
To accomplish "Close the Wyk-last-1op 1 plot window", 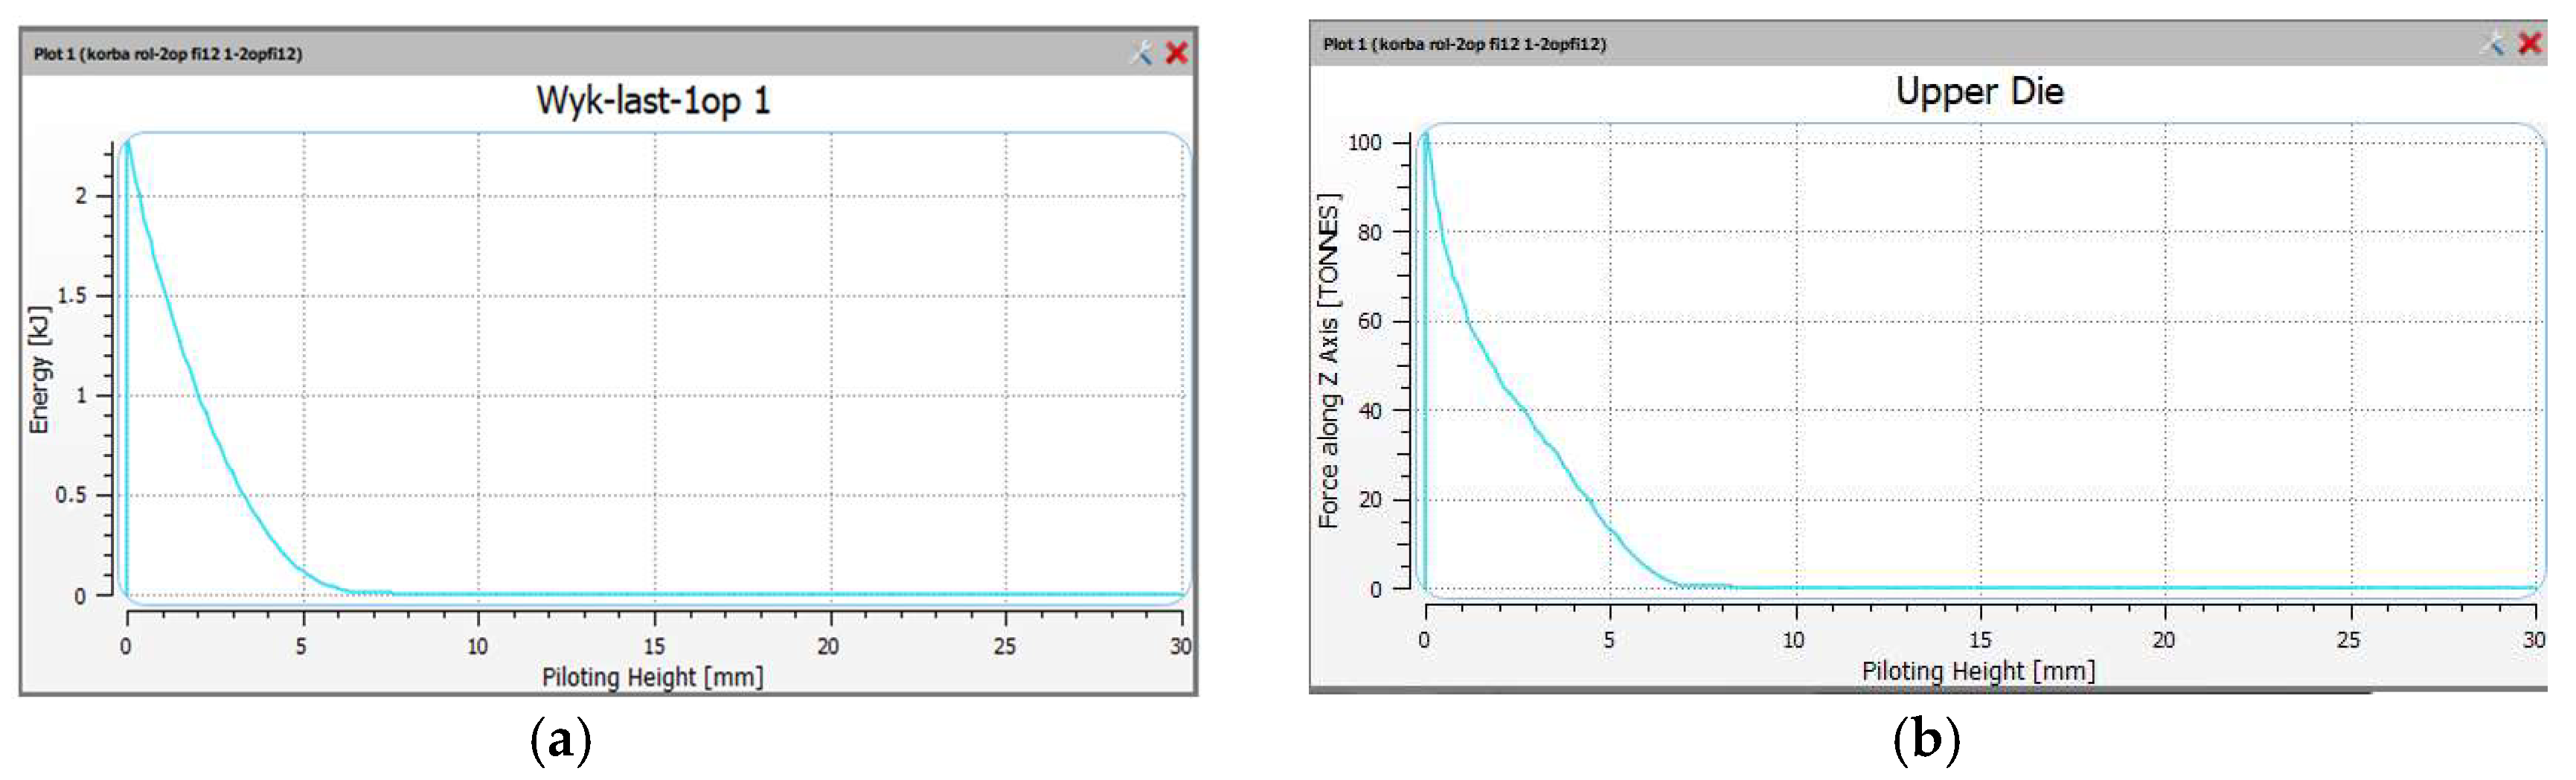I will coord(1177,53).
